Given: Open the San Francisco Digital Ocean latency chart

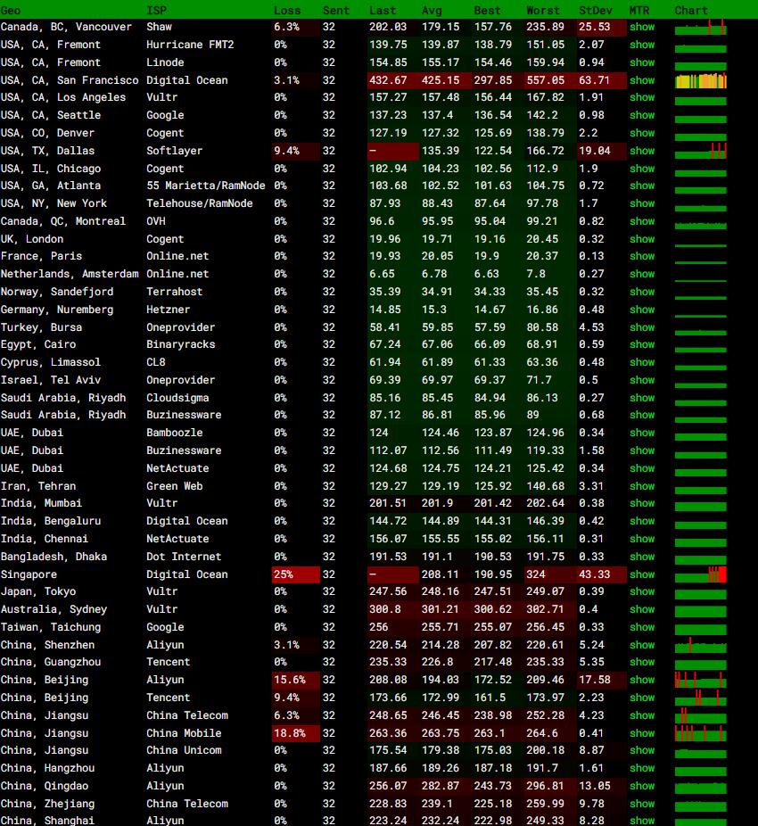Looking at the screenshot, I should [701, 80].
